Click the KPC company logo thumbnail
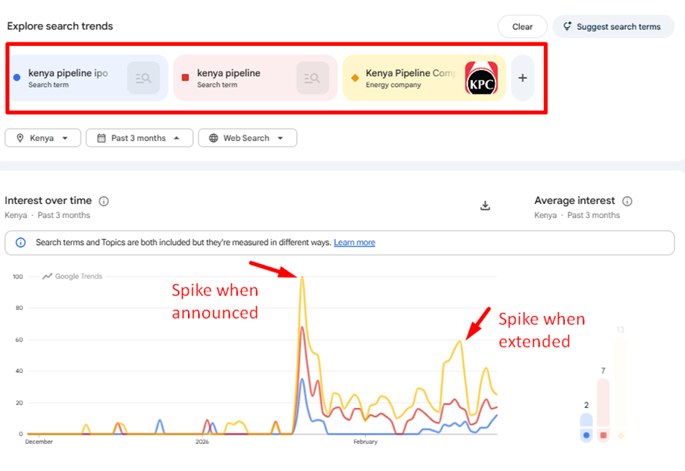This screenshot has width=685, height=471. pos(481,79)
